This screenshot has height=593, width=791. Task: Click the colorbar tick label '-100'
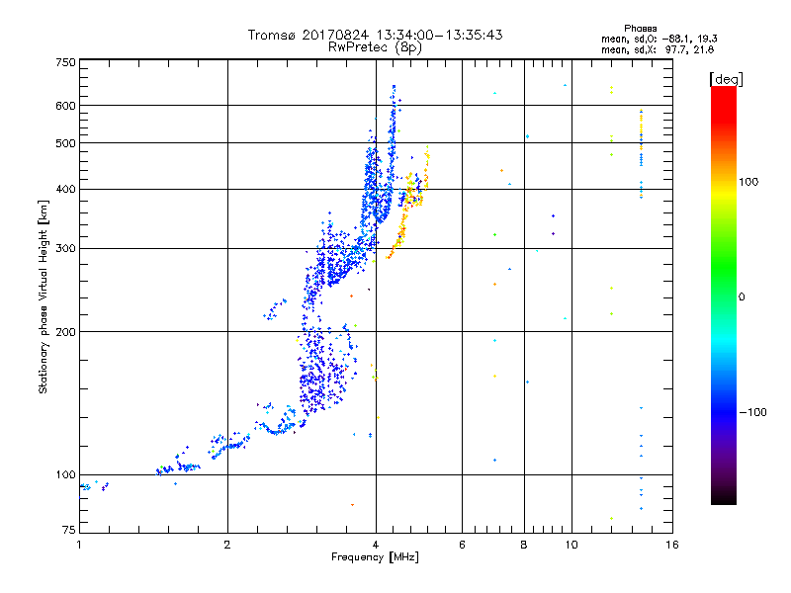[752, 412]
